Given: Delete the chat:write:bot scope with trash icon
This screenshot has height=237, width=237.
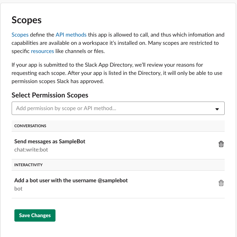Looking at the screenshot, I should pyautogui.click(x=221, y=144).
